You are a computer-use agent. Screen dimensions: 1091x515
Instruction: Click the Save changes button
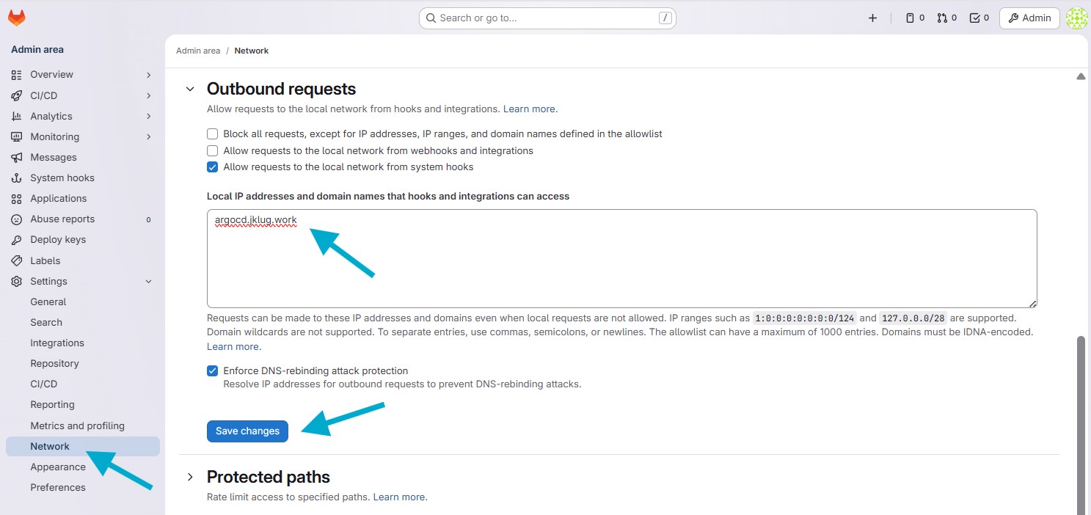pos(247,431)
